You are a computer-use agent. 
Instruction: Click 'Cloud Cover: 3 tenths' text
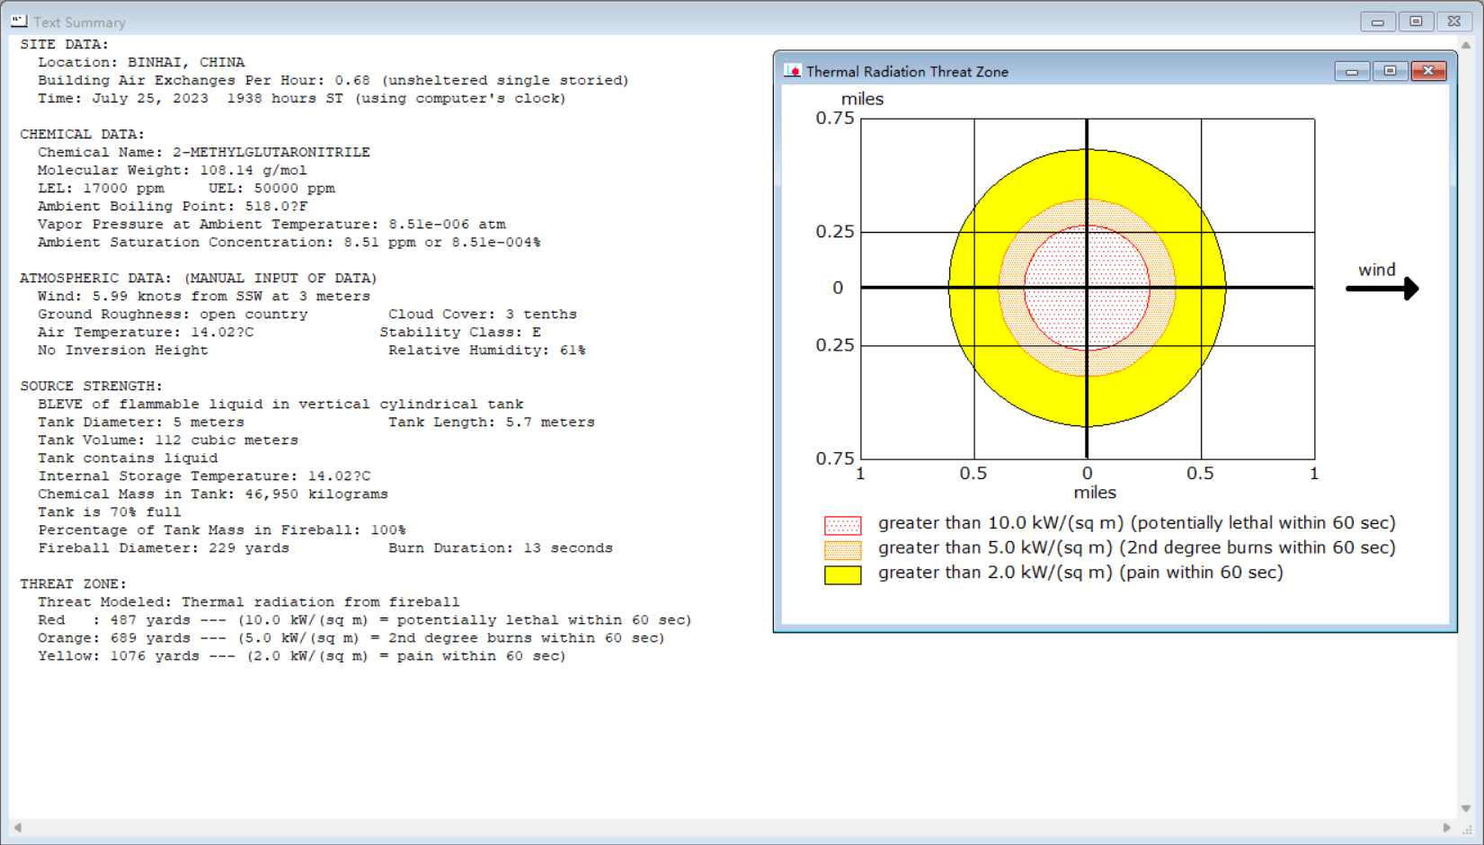point(483,315)
